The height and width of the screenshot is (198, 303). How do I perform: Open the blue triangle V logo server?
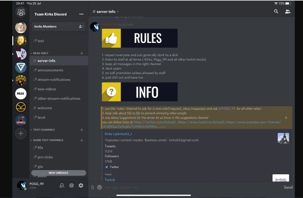21,67
